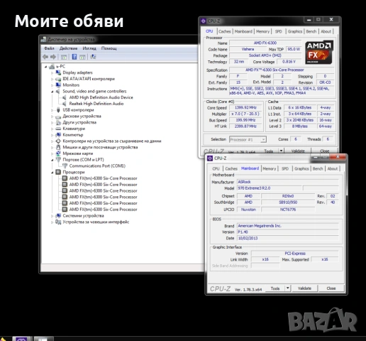Click Устройства за човешки интерфейс icon
Image resolution: width=366 pixels, height=341 pixels.
tap(58, 222)
